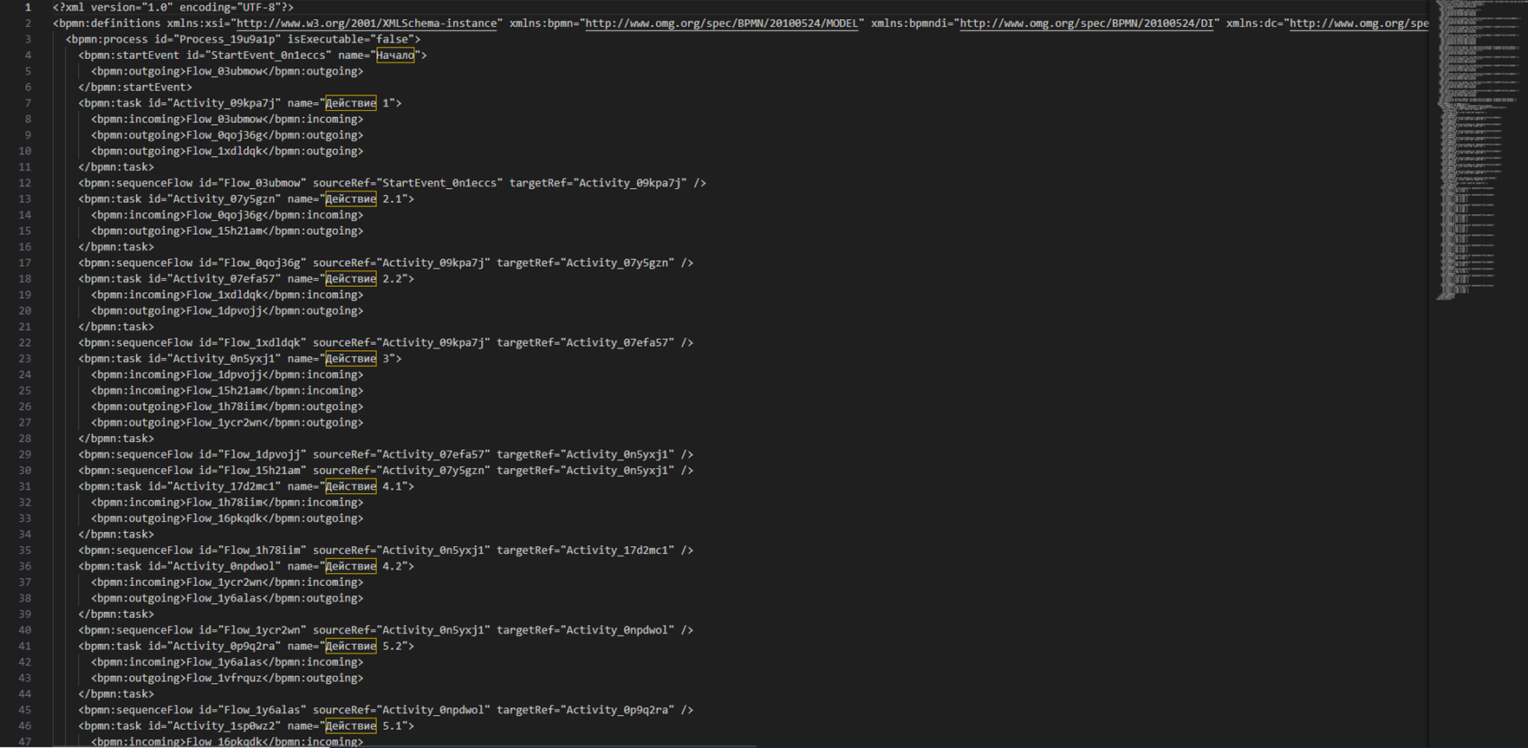Click the code minimap preview
Viewport: 1528px width, 748px height.
click(1478, 147)
